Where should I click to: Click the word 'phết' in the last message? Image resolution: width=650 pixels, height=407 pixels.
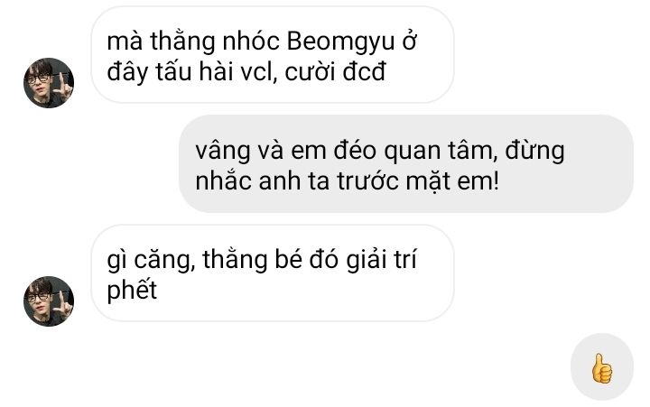132,290
